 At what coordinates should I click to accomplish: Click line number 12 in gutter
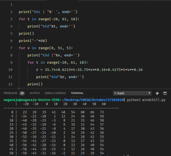10,84
